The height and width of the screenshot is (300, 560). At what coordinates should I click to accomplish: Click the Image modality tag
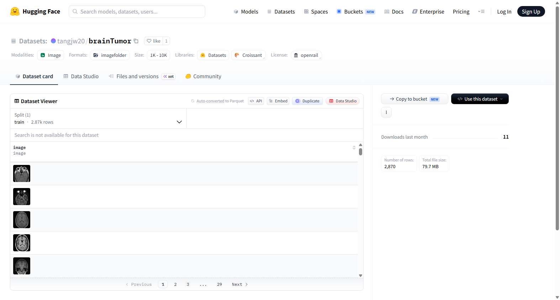click(51, 55)
